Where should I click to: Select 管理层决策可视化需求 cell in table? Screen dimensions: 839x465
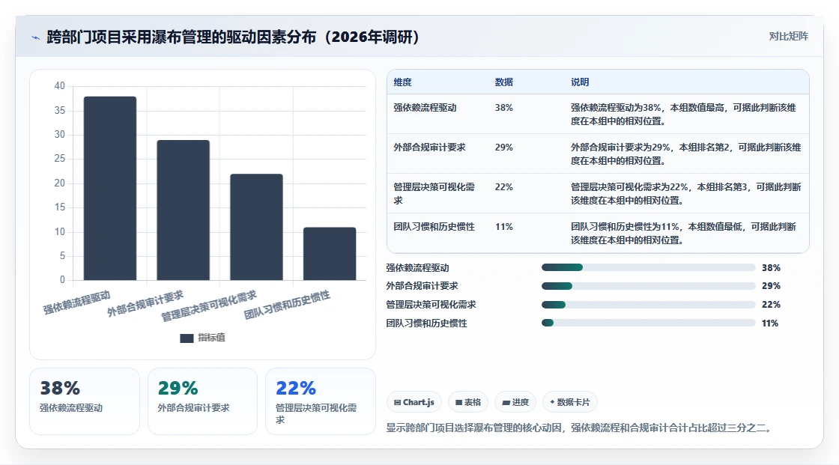click(434, 194)
